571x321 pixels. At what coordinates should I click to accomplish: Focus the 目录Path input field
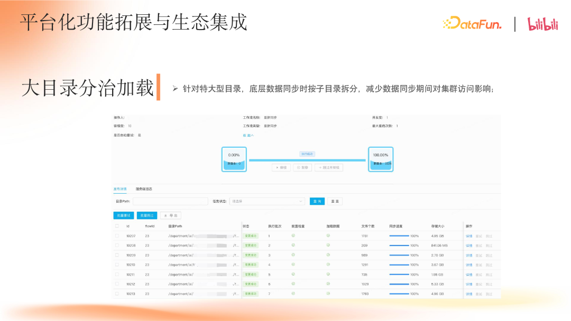click(x=170, y=201)
